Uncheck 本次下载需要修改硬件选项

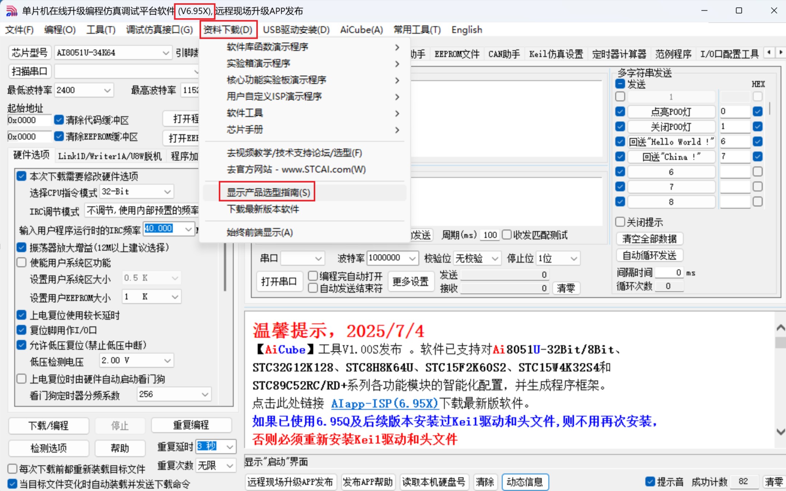coord(21,176)
